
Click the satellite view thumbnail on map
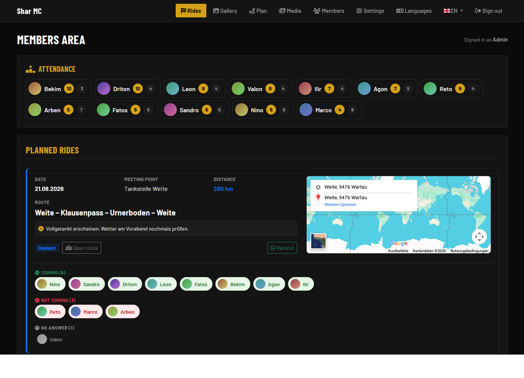pyautogui.click(x=318, y=241)
